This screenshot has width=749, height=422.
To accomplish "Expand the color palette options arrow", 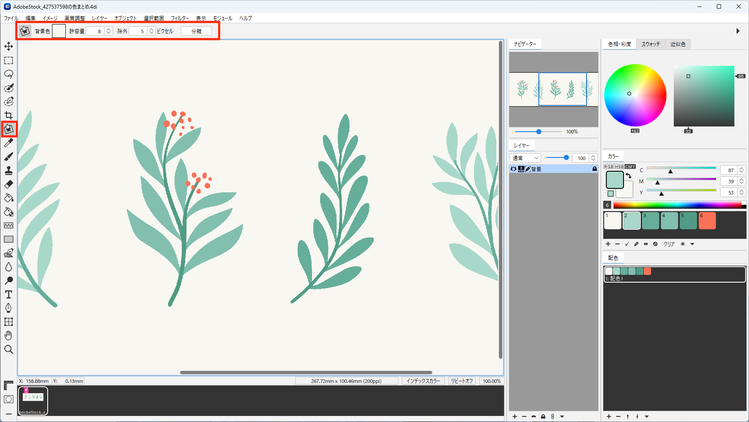I will point(692,244).
